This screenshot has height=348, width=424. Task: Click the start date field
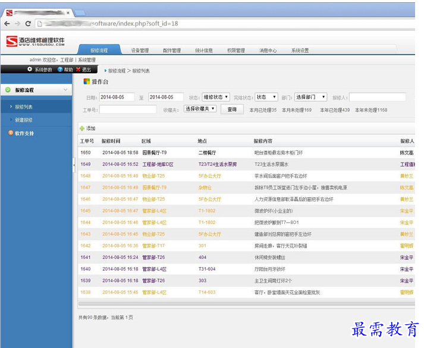coord(117,97)
